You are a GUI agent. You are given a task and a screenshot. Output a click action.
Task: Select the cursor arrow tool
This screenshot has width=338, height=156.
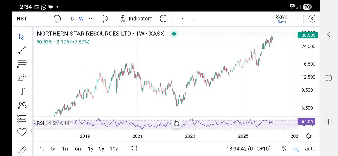(22, 37)
